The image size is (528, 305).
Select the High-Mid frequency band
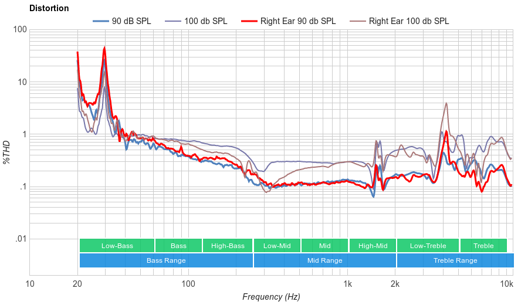[x=373, y=246]
